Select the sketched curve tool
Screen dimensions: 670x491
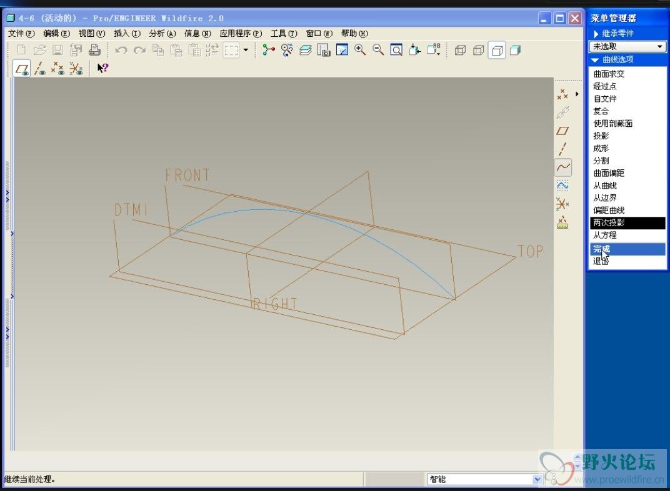tap(562, 186)
